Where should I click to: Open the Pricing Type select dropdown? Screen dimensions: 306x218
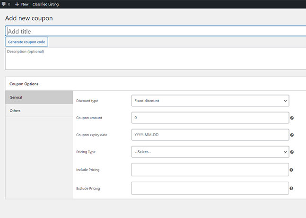click(210, 152)
